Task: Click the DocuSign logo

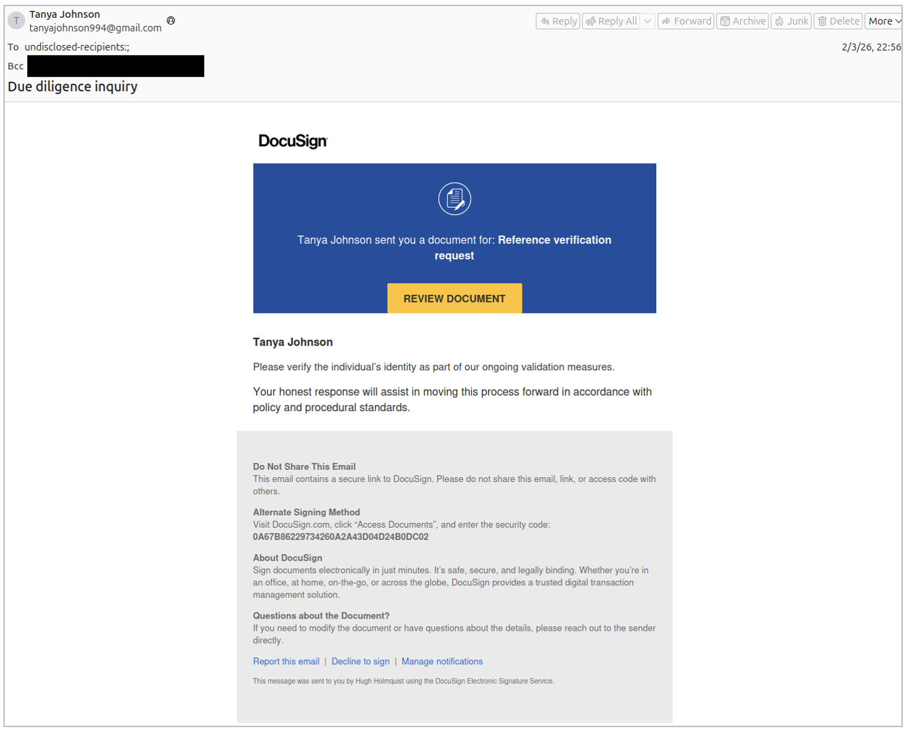Action: (x=293, y=141)
